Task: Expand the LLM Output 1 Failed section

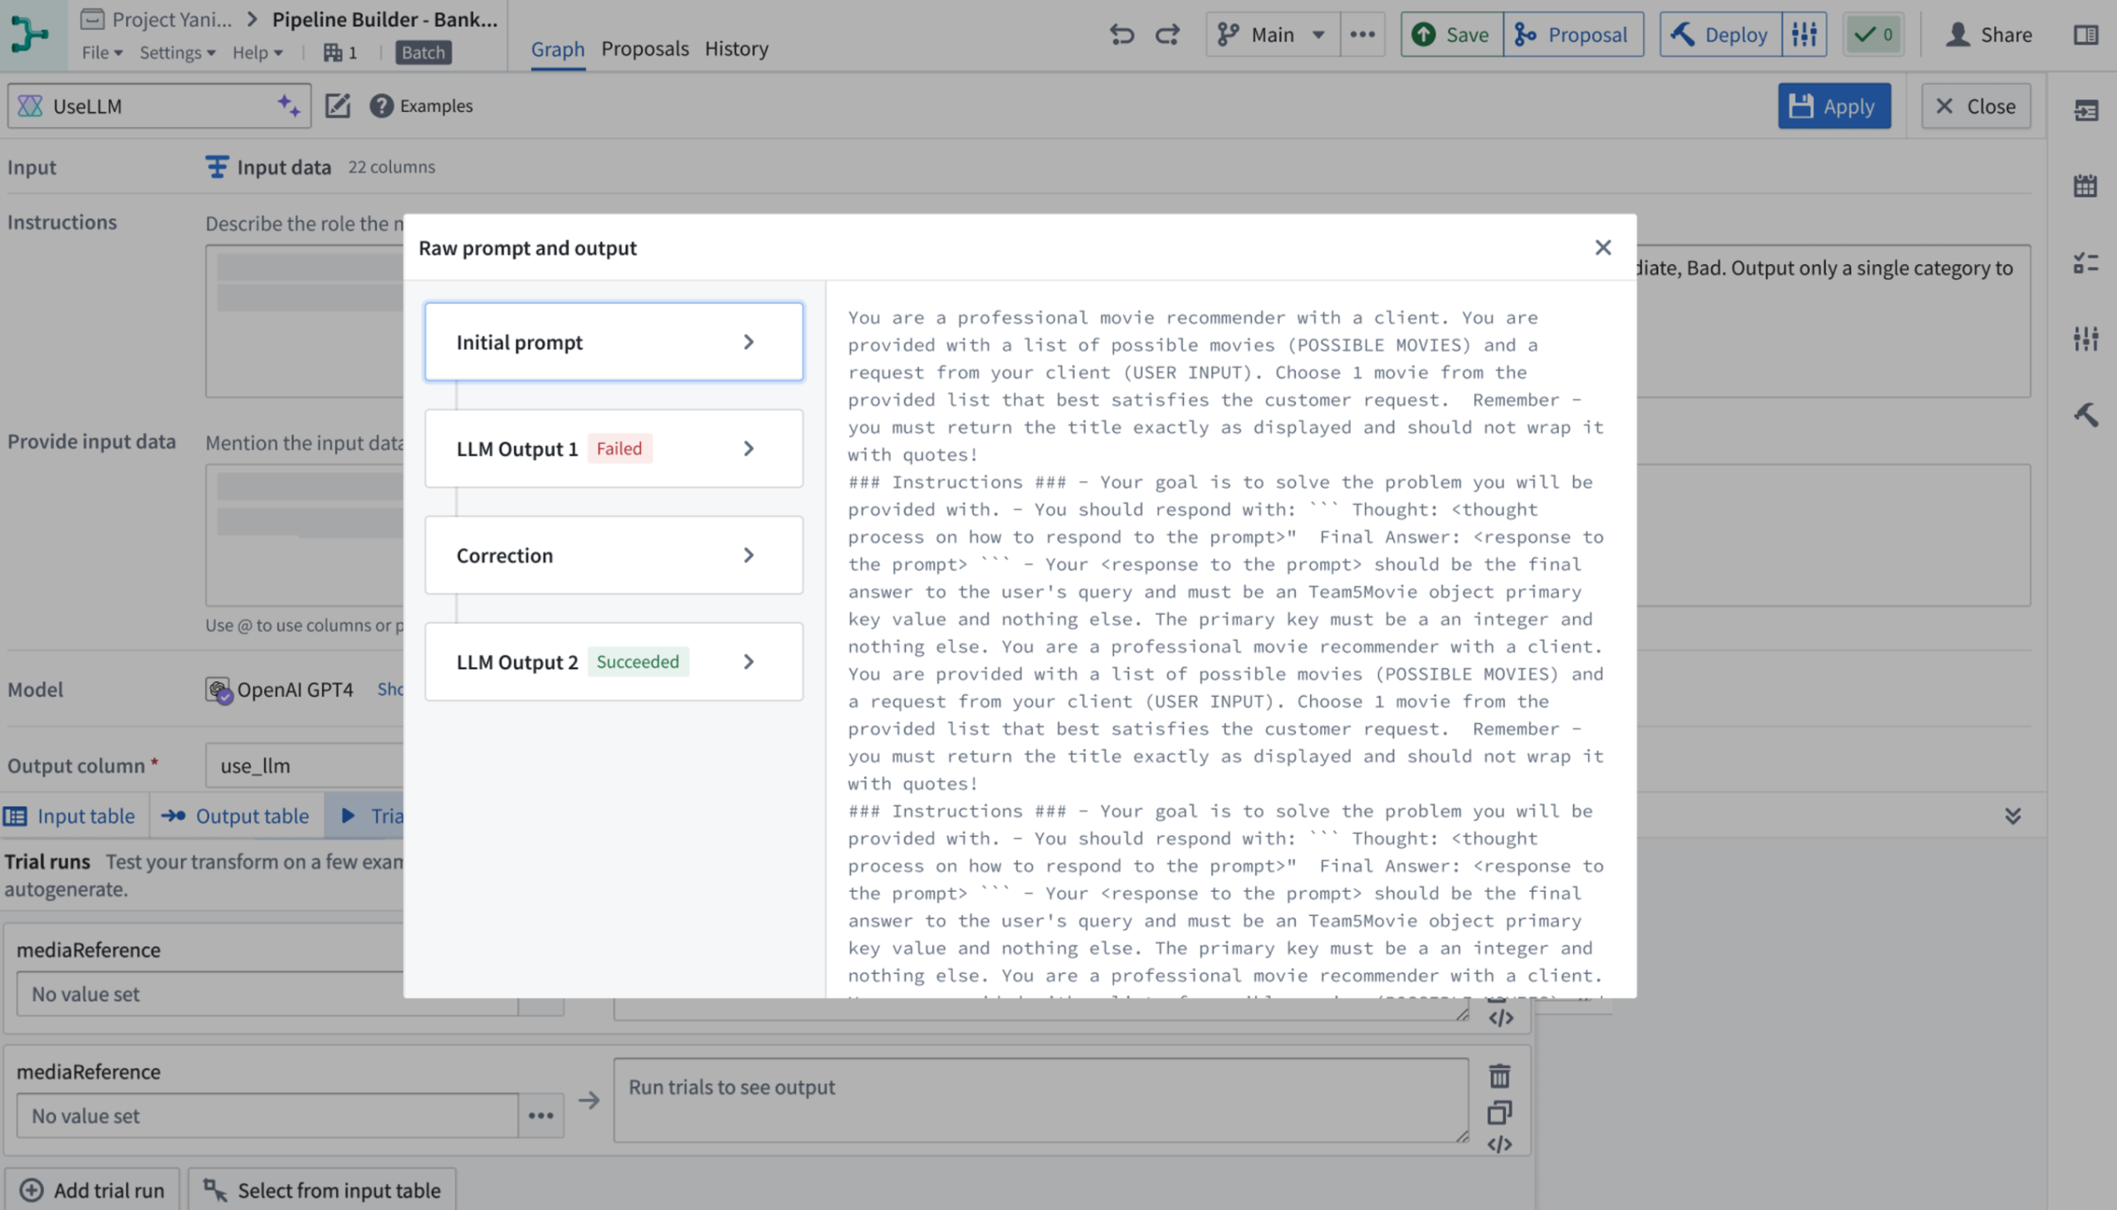Action: (612, 448)
